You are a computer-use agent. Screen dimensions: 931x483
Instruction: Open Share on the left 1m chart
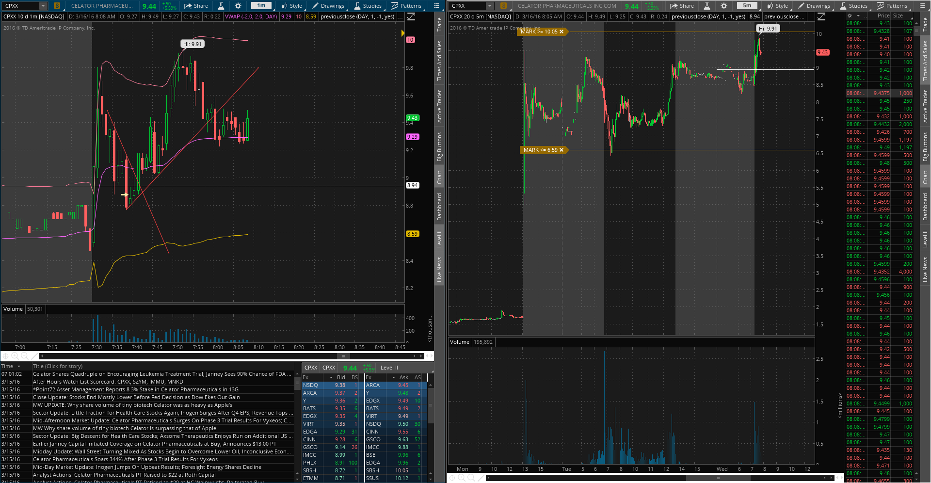coord(196,6)
